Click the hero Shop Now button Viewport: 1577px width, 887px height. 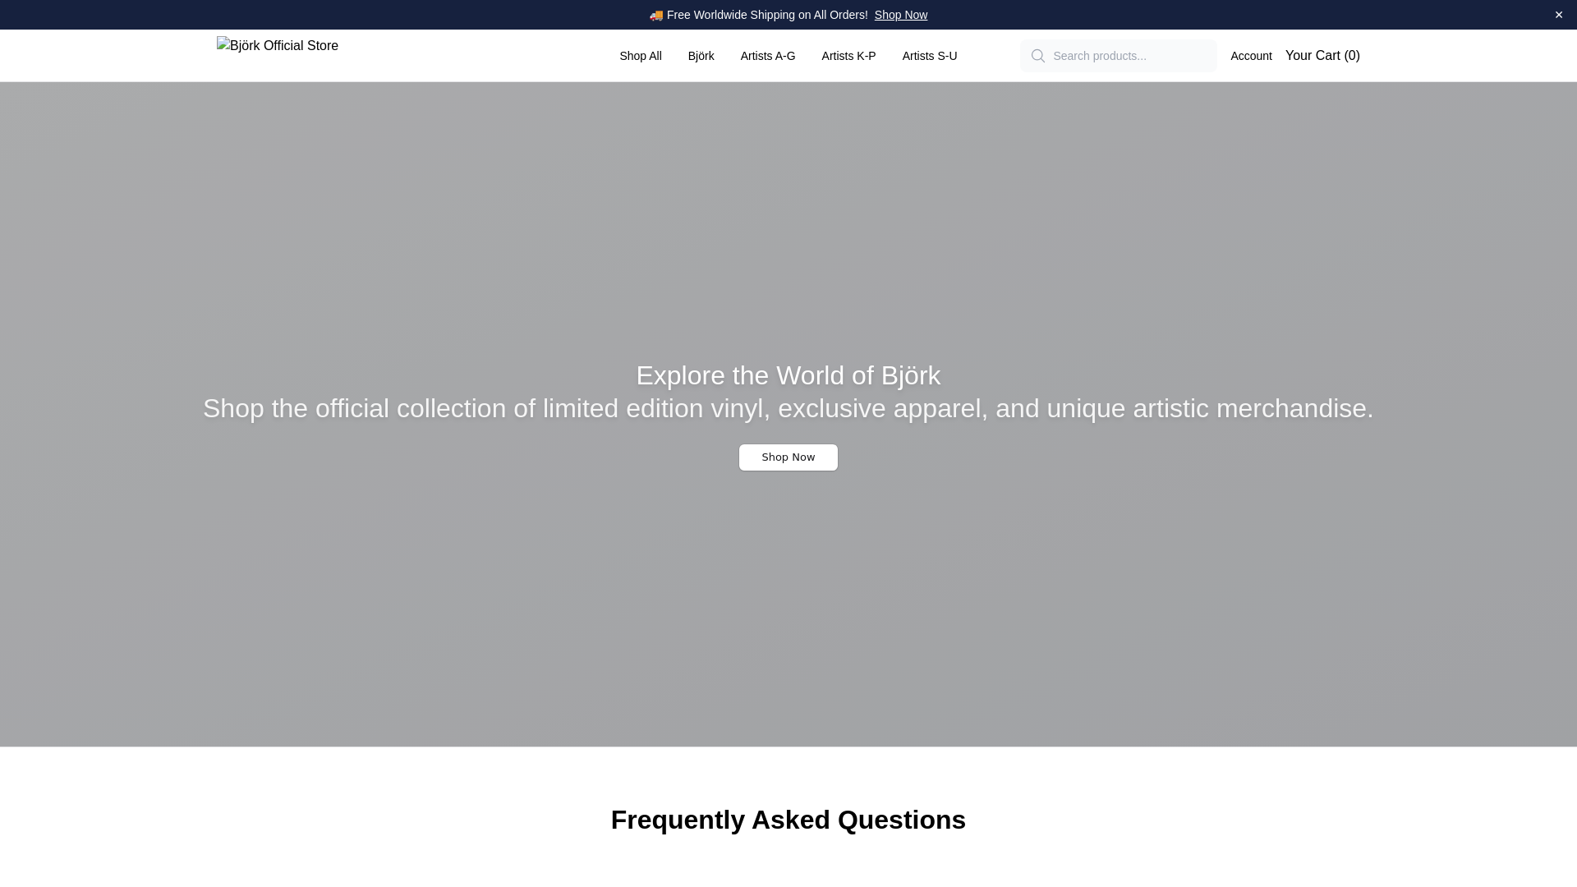pyautogui.click(x=788, y=457)
